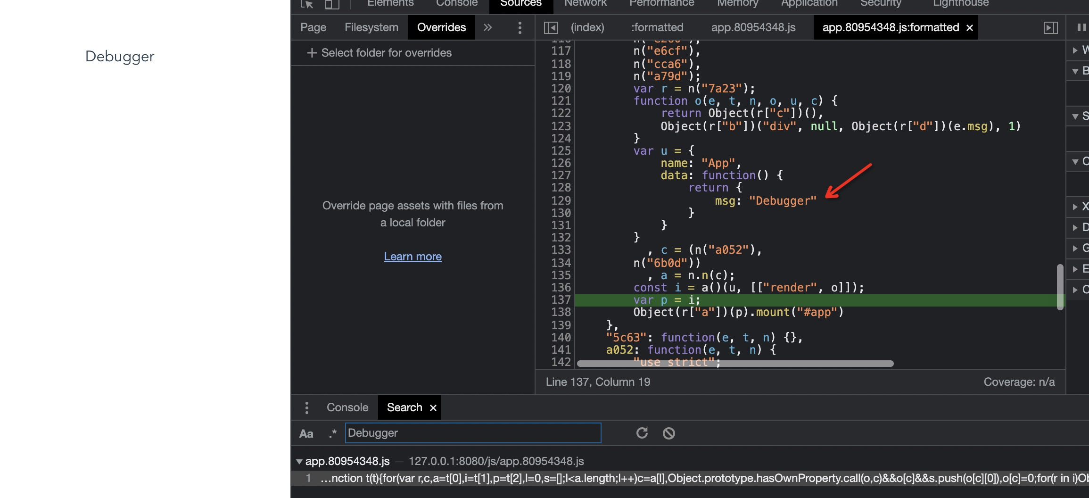Toggle match case Aa option
This screenshot has height=498, width=1089.
[x=306, y=433]
